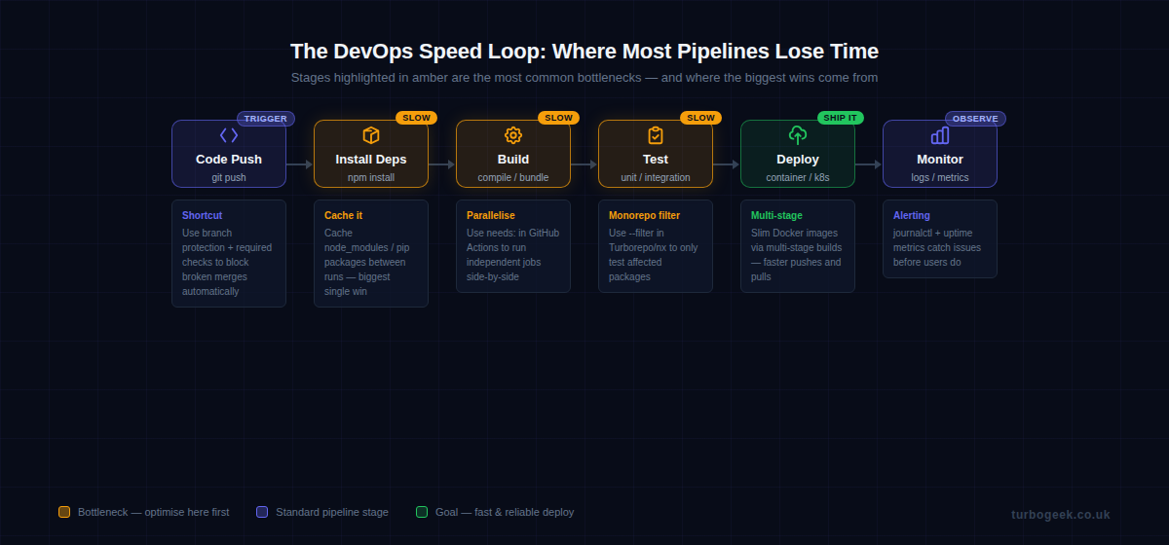Click the green Goal legend swatch
1169x545 pixels.
tap(422, 512)
